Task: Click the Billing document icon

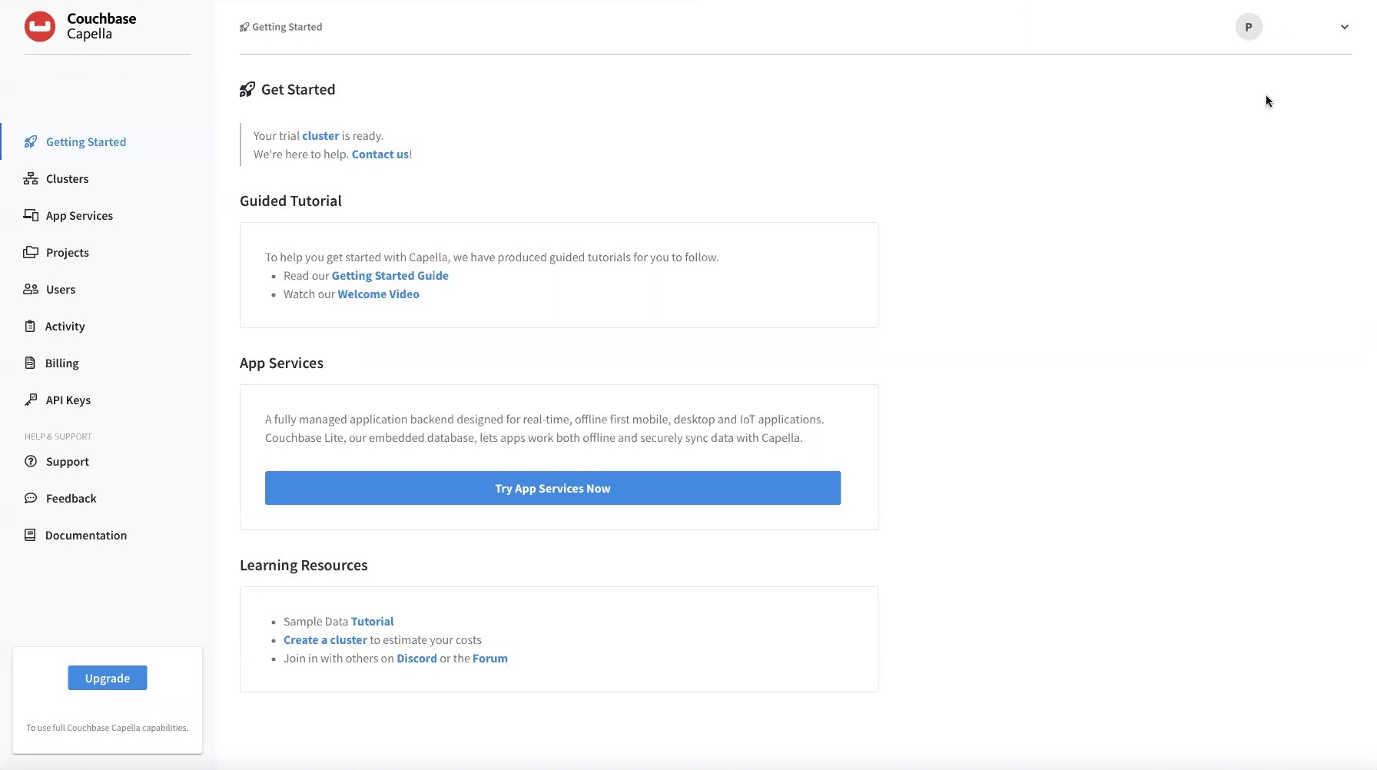Action: [30, 363]
